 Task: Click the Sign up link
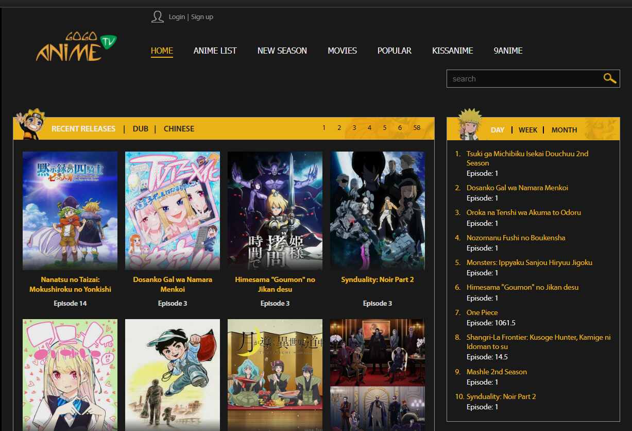(x=202, y=16)
